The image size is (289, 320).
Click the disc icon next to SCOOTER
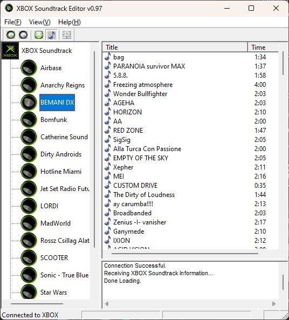[x=29, y=258]
